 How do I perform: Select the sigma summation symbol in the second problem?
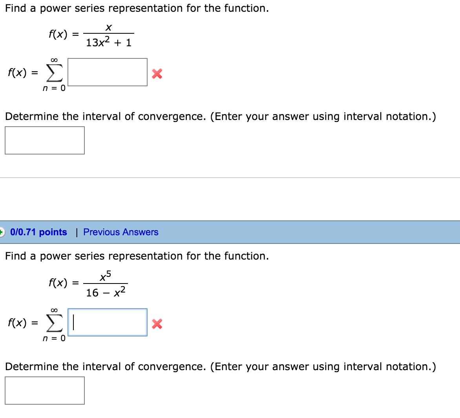pyautogui.click(x=55, y=323)
